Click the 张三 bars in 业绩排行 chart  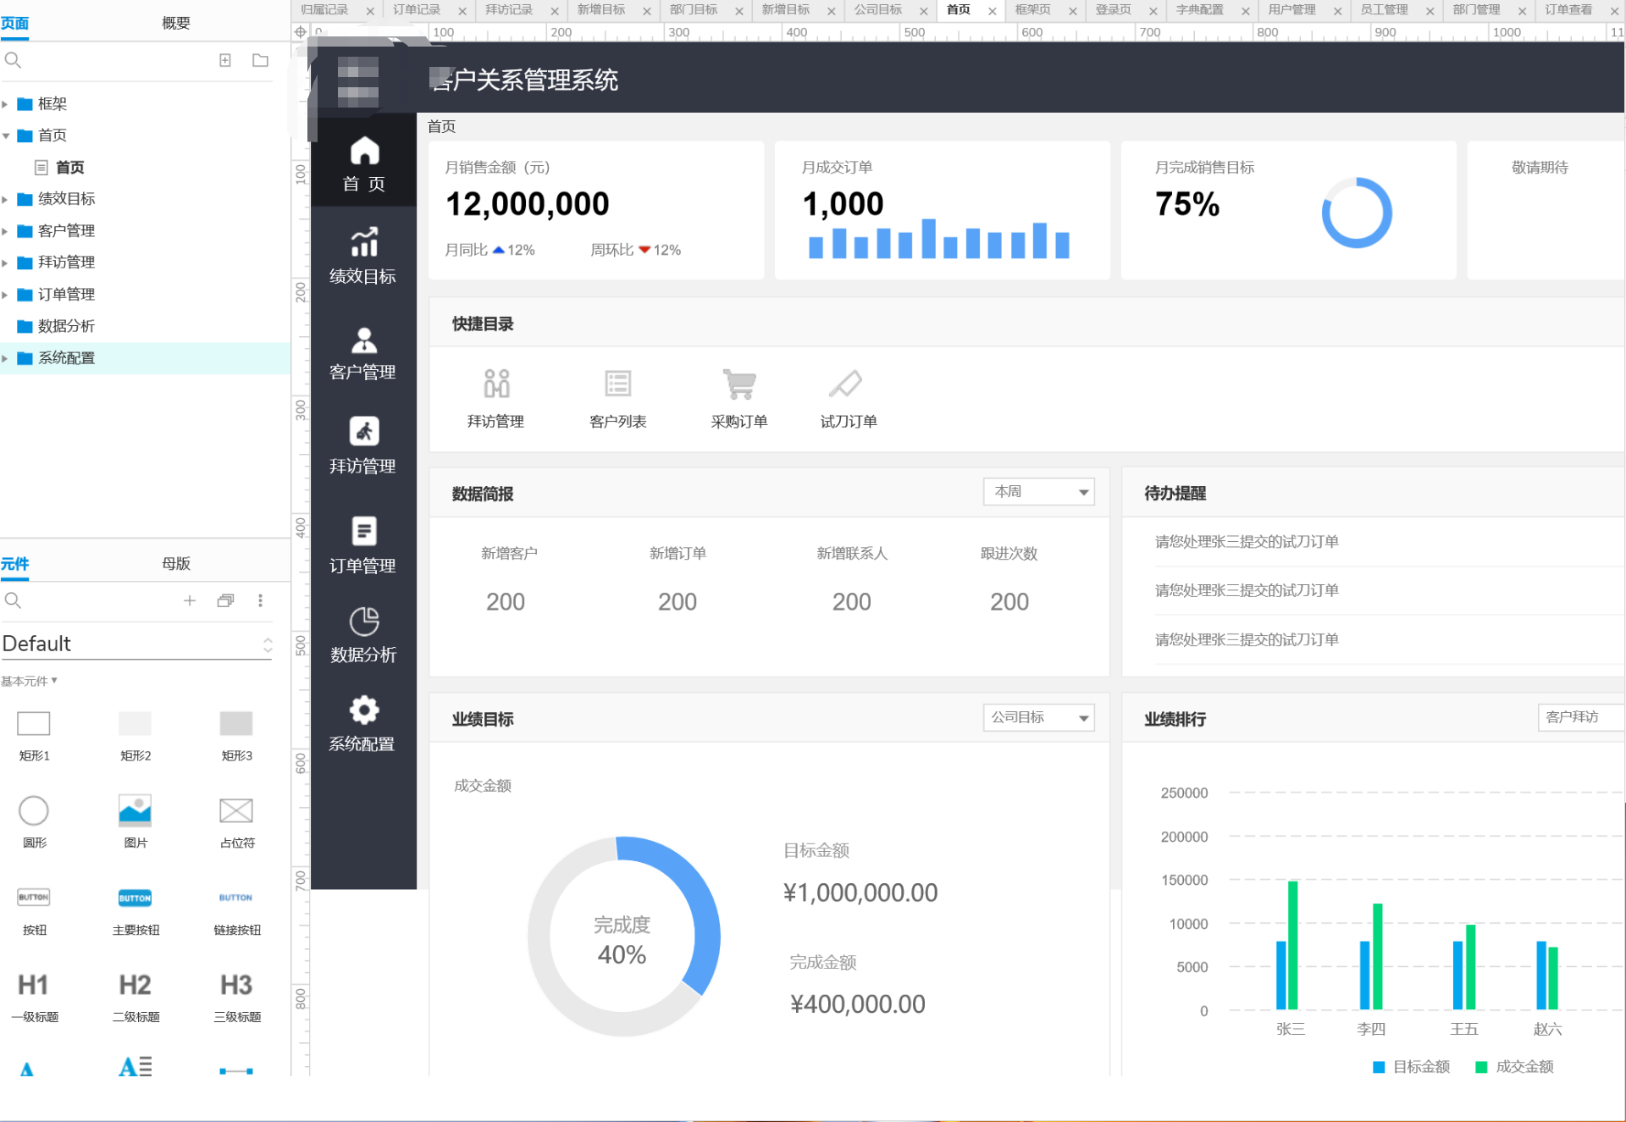[x=1287, y=945]
